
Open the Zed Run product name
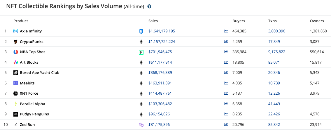tap(27, 124)
